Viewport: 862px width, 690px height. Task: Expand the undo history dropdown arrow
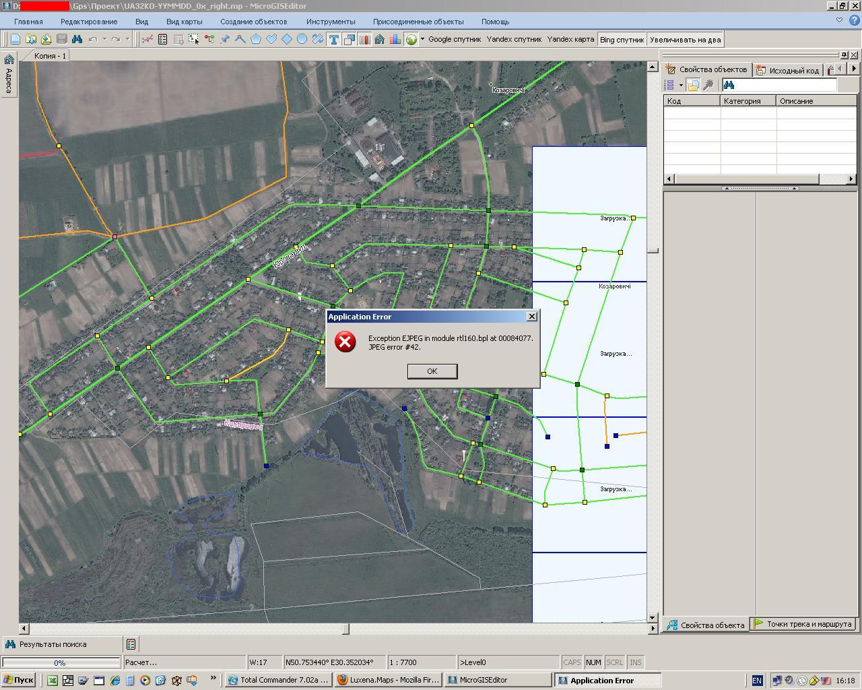coord(104,39)
